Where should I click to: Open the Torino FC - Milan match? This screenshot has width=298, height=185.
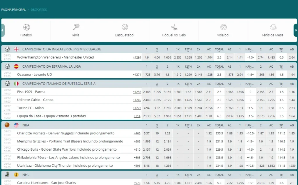[x=30, y=108]
